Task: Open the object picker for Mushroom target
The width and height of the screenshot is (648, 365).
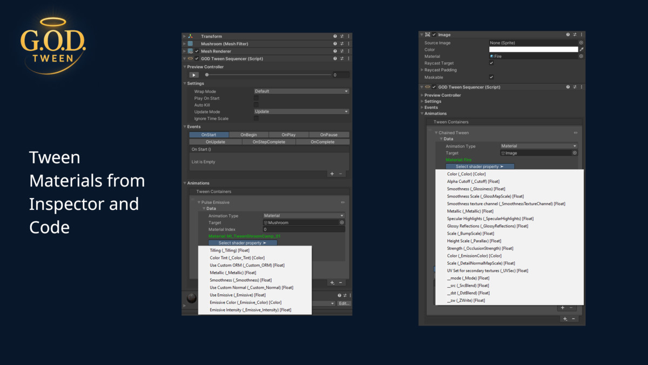Action: pyautogui.click(x=342, y=222)
